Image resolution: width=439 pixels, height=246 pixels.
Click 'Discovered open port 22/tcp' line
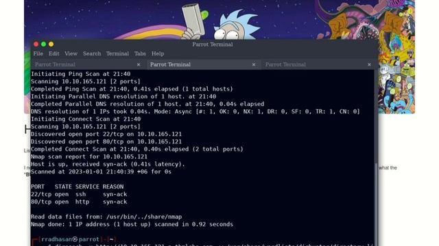coord(106,134)
